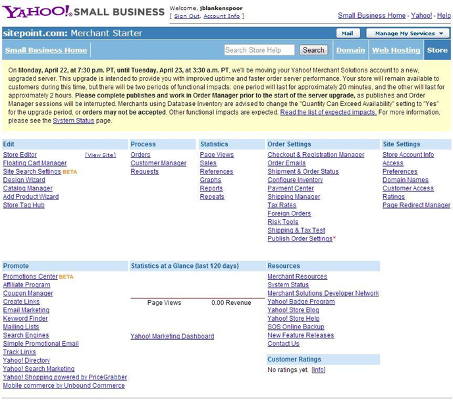Open Email Marketing
The image size is (453, 403).
coord(26,309)
